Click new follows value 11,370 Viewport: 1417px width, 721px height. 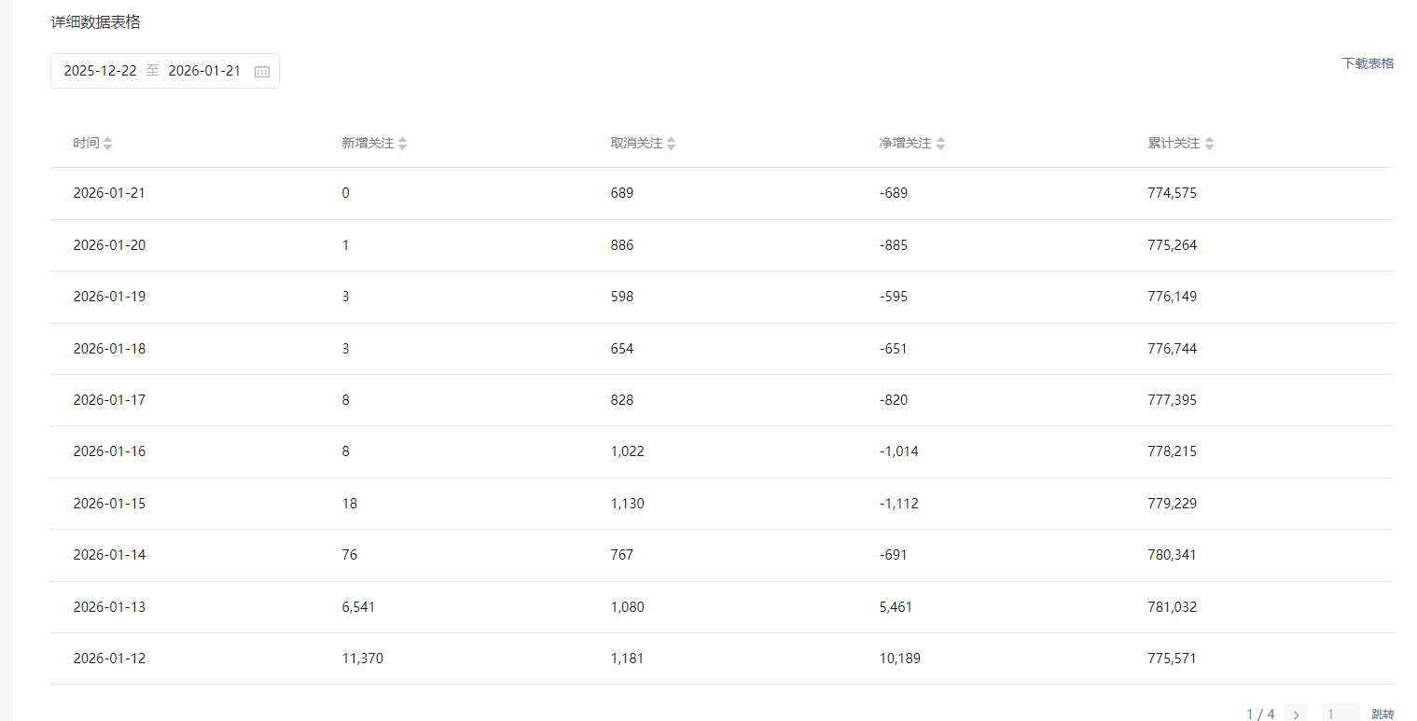coord(363,659)
